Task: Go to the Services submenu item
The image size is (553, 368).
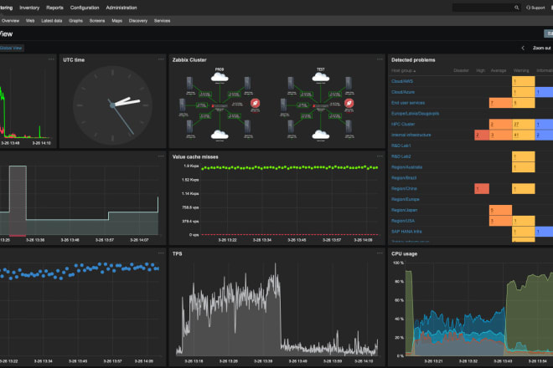Action: (162, 21)
